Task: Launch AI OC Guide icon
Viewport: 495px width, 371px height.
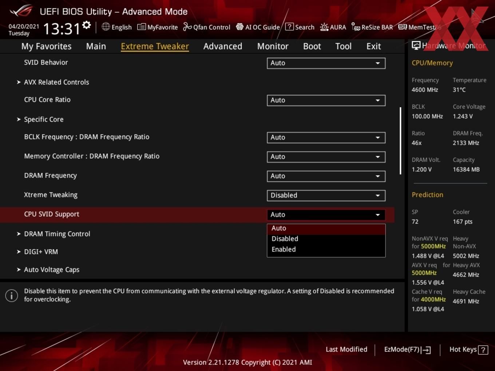Action: (239, 27)
